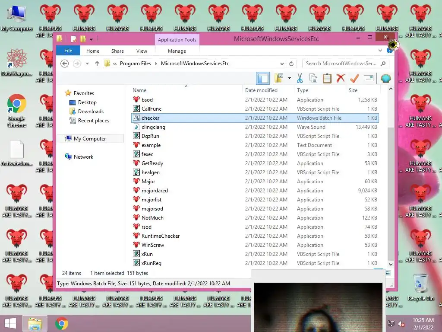
Task: Open the Recycle Bin desktop icon
Action: coord(420,287)
